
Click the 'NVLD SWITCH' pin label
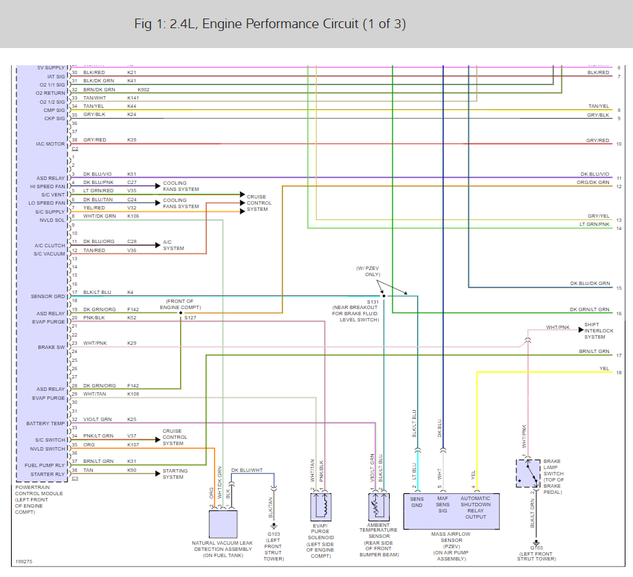pyautogui.click(x=47, y=449)
